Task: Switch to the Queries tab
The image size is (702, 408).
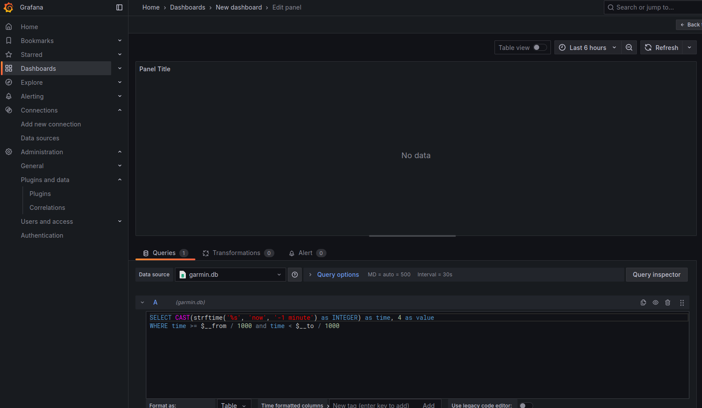Action: [165, 253]
